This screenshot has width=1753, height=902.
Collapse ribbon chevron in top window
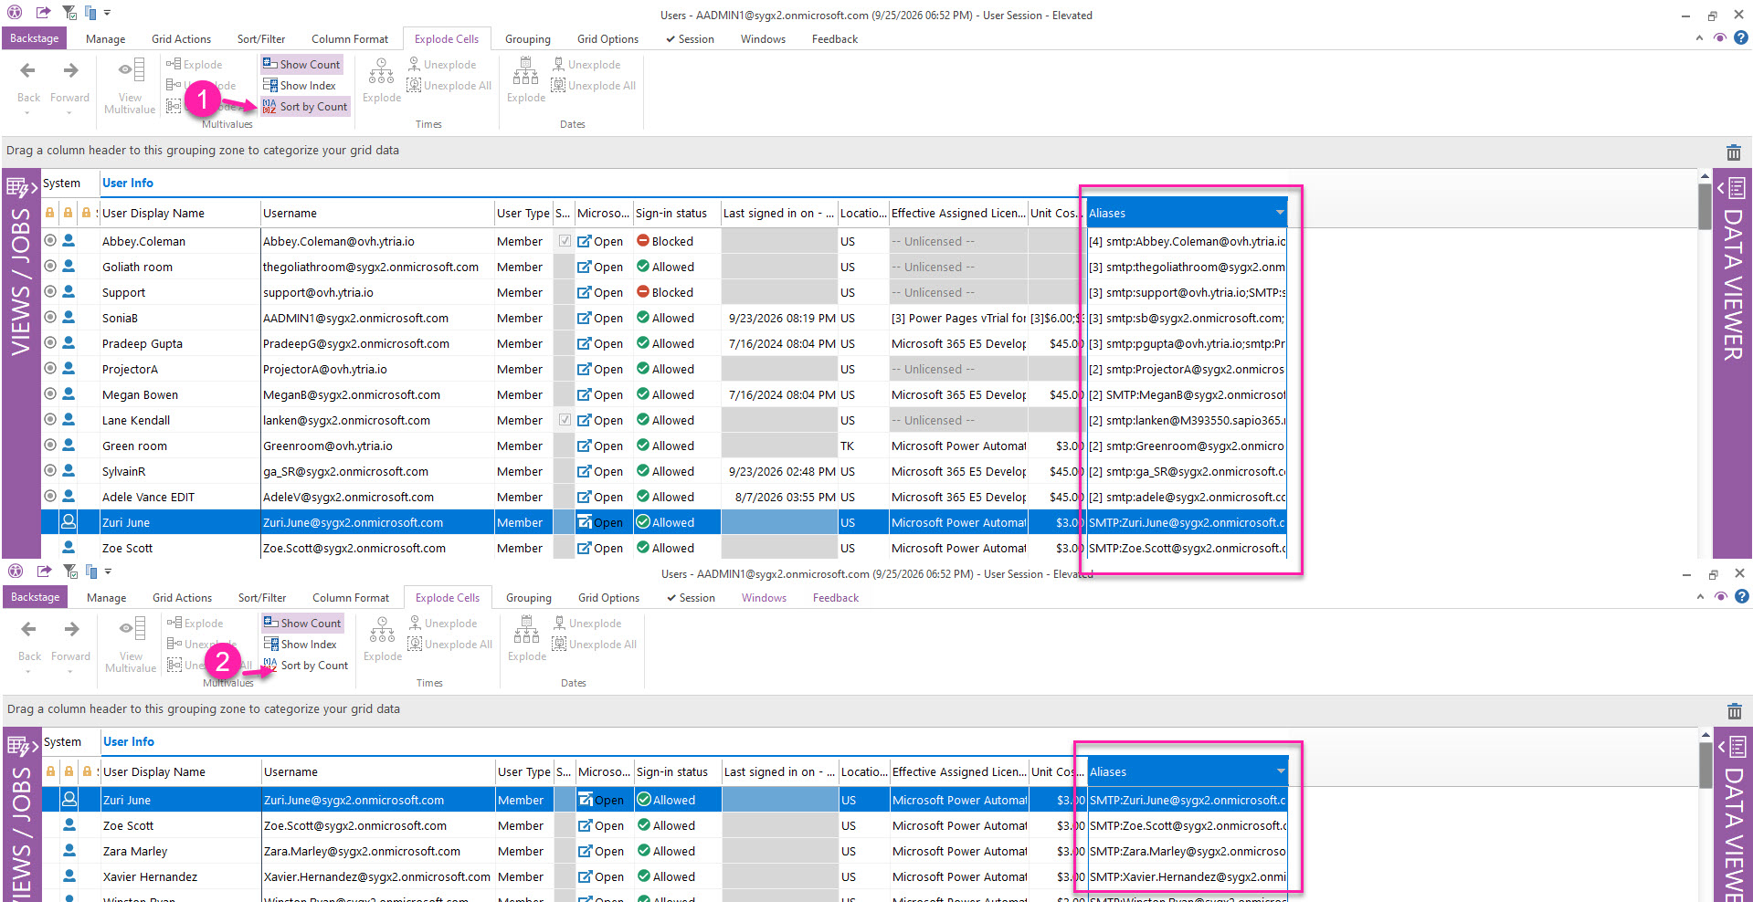click(x=1699, y=38)
